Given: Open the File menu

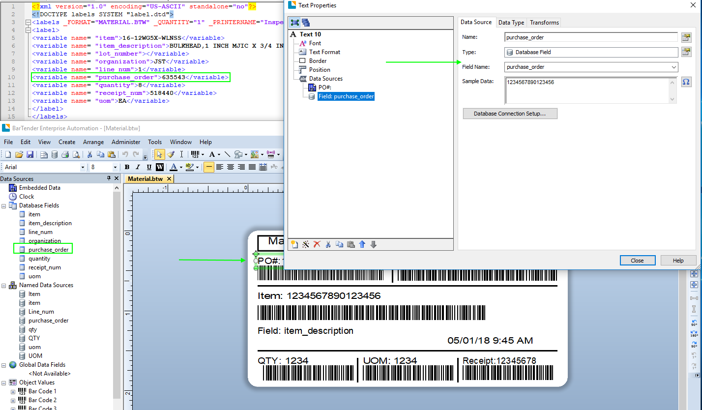Looking at the screenshot, I should [x=8, y=142].
